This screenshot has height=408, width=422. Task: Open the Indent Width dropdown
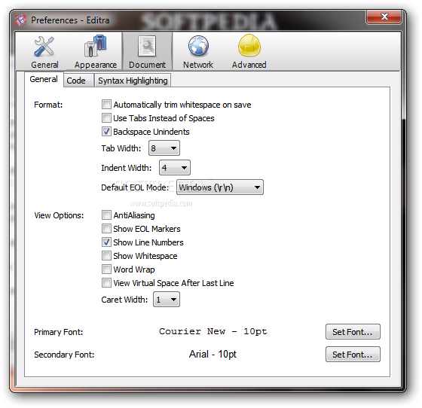pyautogui.click(x=175, y=168)
